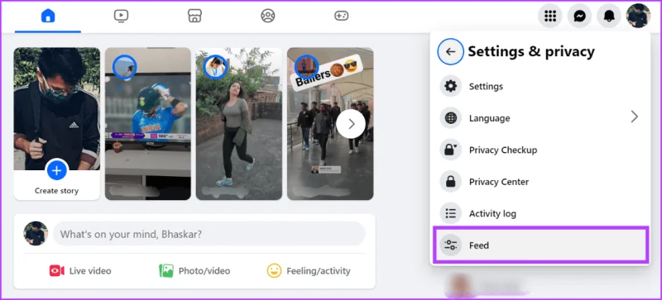662x300 pixels.
Task: Click the Activity log list icon
Action: click(x=450, y=213)
